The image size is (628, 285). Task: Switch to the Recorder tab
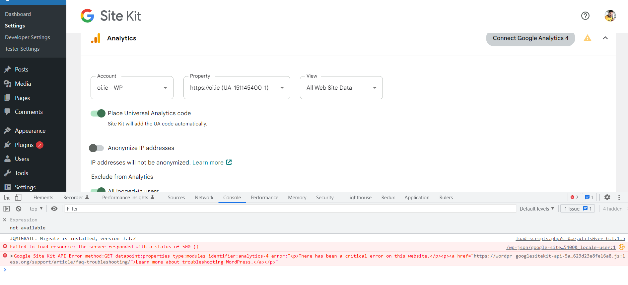pyautogui.click(x=76, y=198)
